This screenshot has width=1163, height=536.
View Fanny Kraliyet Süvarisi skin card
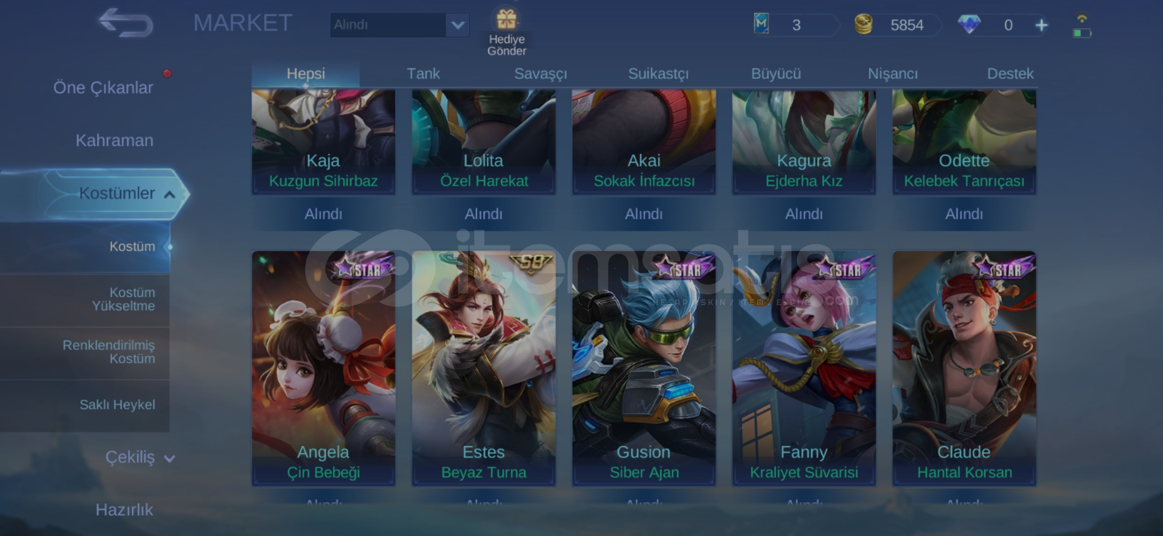click(804, 368)
